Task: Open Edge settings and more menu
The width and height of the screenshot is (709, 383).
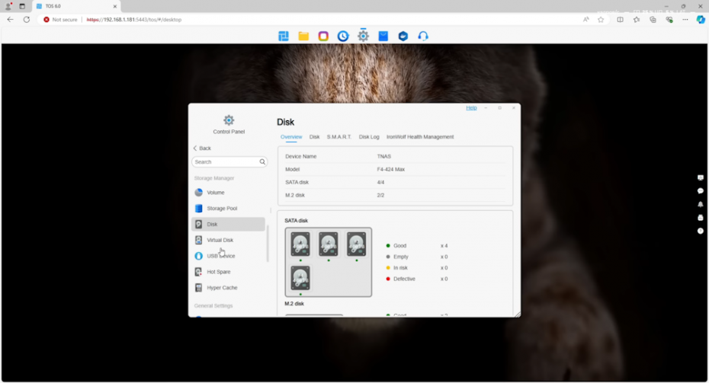Action: pyautogui.click(x=685, y=20)
